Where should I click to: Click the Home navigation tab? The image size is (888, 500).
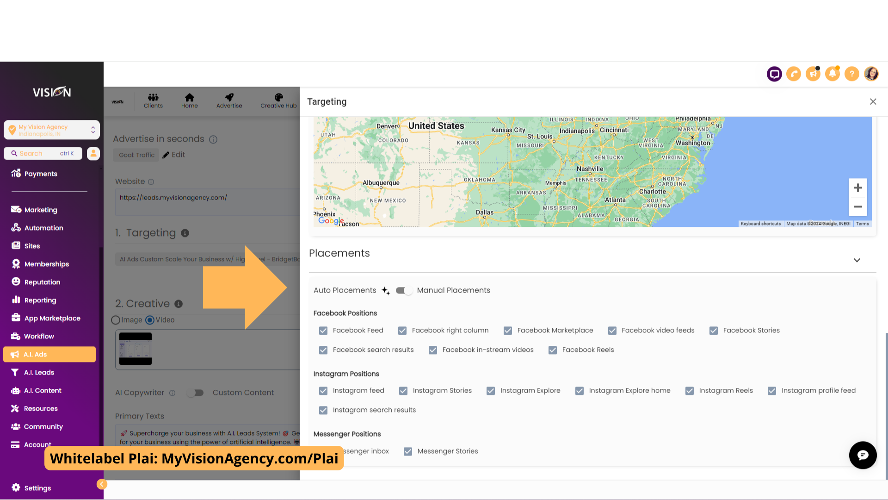190,100
